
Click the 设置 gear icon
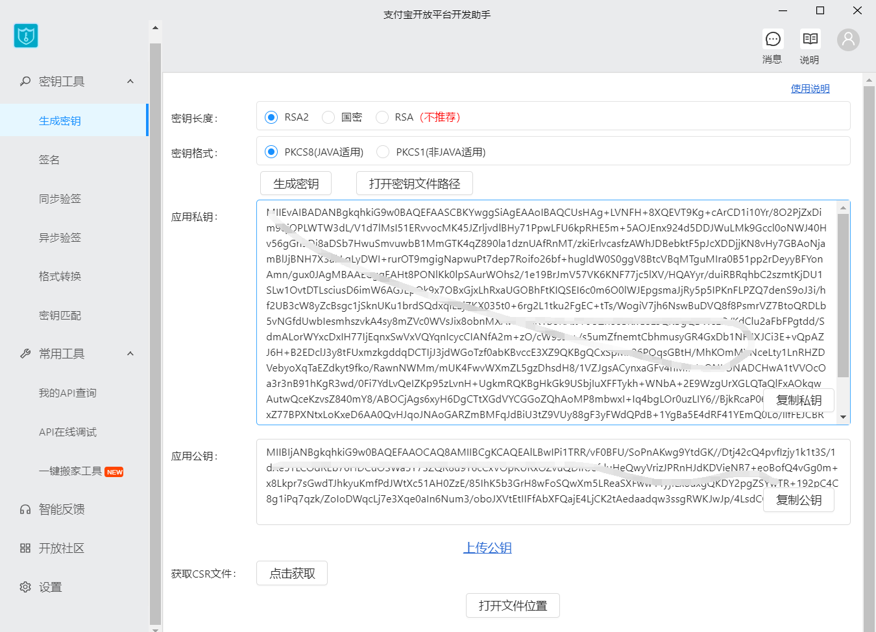pos(25,587)
